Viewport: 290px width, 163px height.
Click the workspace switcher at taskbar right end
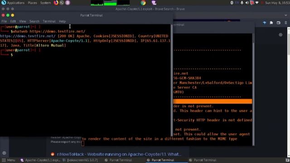[287, 160]
